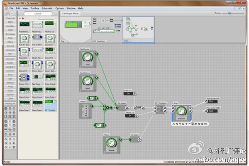The image size is (249, 166).
Task: Click the dark filter dot below Search
Action: coord(23,19)
